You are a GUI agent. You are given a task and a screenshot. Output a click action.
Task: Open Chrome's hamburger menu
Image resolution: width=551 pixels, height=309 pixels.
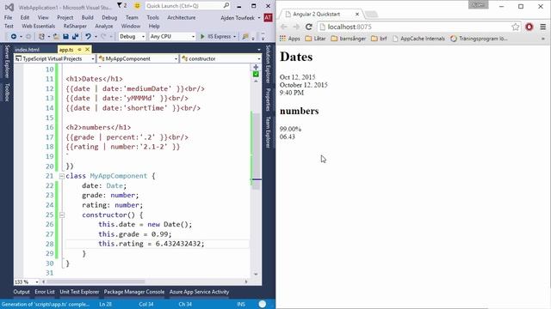click(x=543, y=27)
